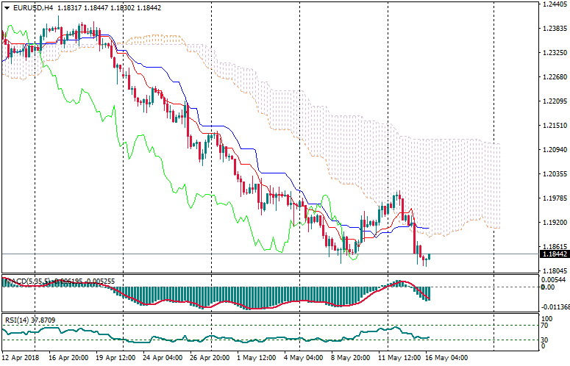The height and width of the screenshot is (366, 570).
Task: Select the 1.20355 level on price scale
Action: pos(553,174)
